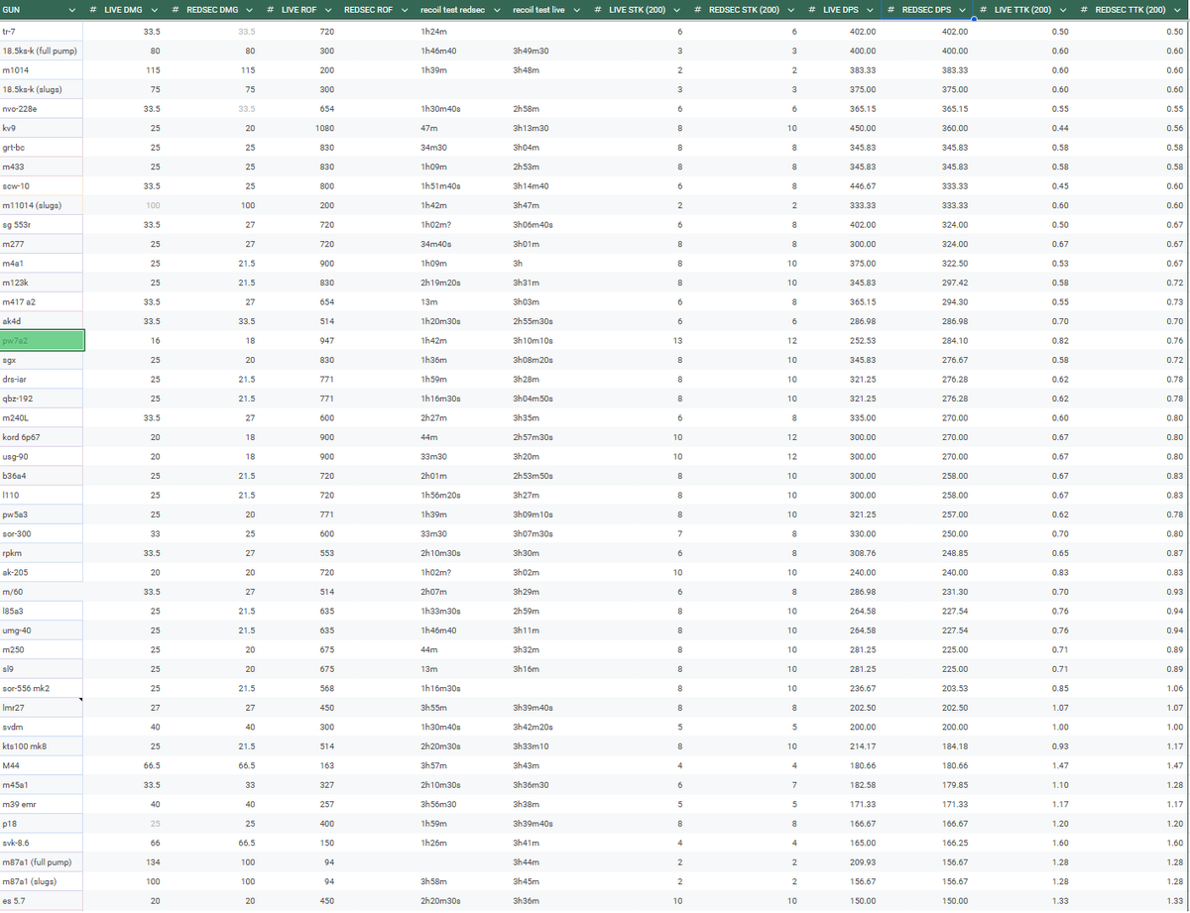Select the sor-556 mk2 gun cell
1190x913 pixels.
click(42, 687)
